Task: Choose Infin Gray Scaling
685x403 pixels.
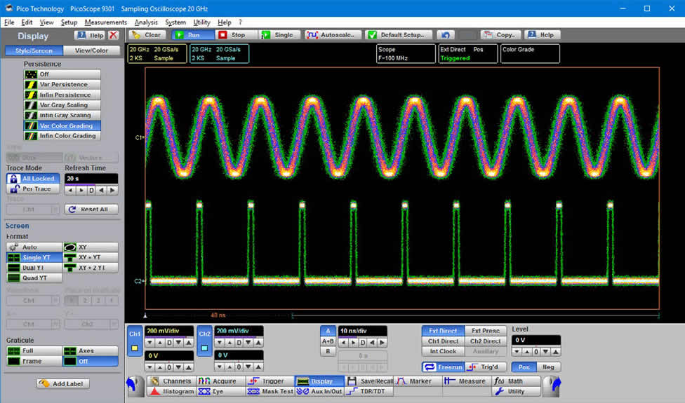Action: click(x=62, y=115)
